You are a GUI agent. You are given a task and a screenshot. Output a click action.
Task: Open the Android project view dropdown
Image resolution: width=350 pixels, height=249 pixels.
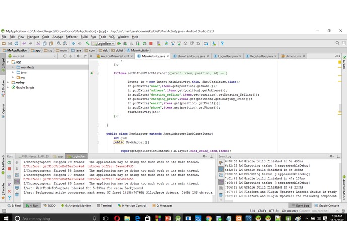[x=32, y=56]
